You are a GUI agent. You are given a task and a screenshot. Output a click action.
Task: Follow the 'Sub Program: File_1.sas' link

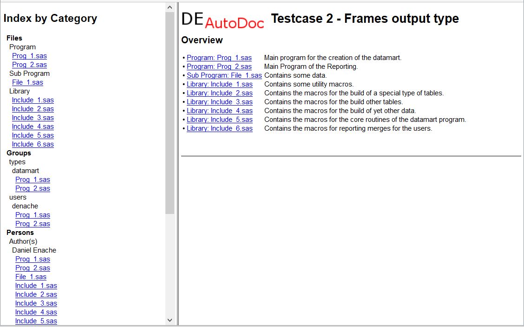tap(224, 75)
